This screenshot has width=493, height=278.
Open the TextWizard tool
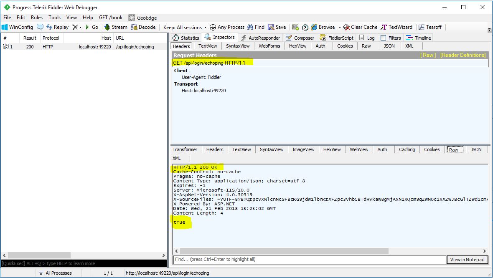pyautogui.click(x=396, y=27)
